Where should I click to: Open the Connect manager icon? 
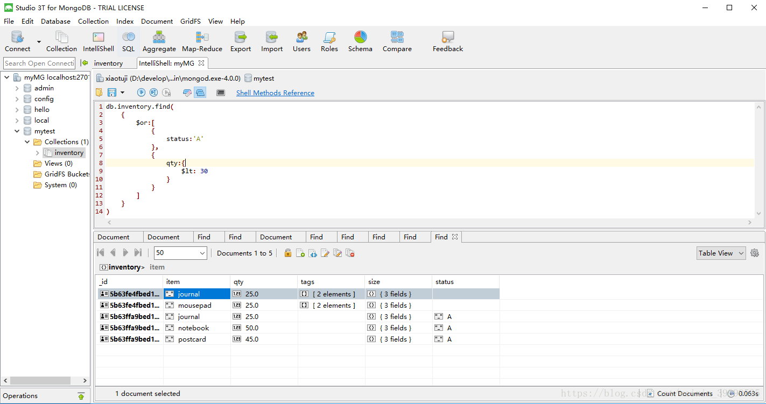(18, 41)
